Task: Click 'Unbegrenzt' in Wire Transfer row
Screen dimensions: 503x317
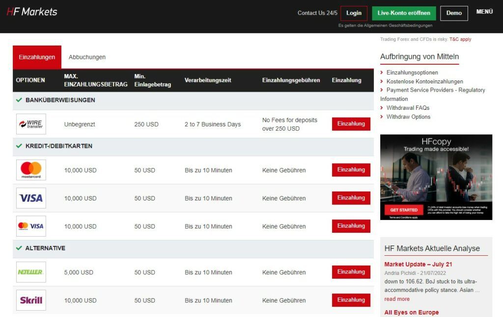Action: [80, 124]
